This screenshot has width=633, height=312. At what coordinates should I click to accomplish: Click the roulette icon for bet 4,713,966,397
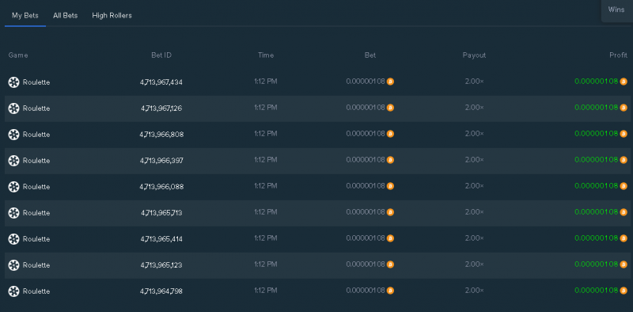point(13,161)
